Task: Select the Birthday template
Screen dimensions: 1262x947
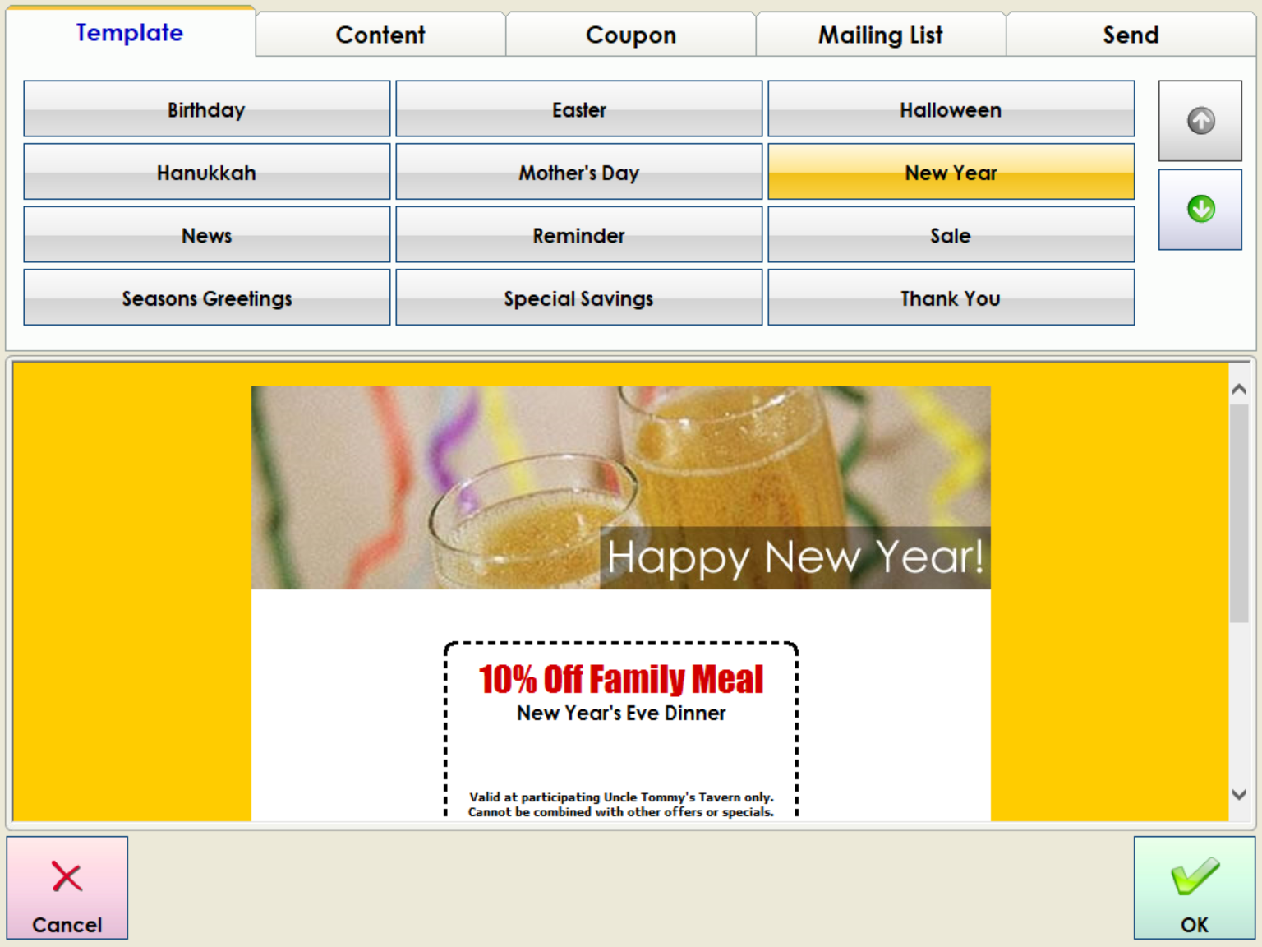Action: point(206,109)
